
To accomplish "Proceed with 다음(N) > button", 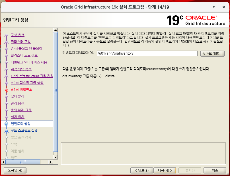I will point(165,170).
